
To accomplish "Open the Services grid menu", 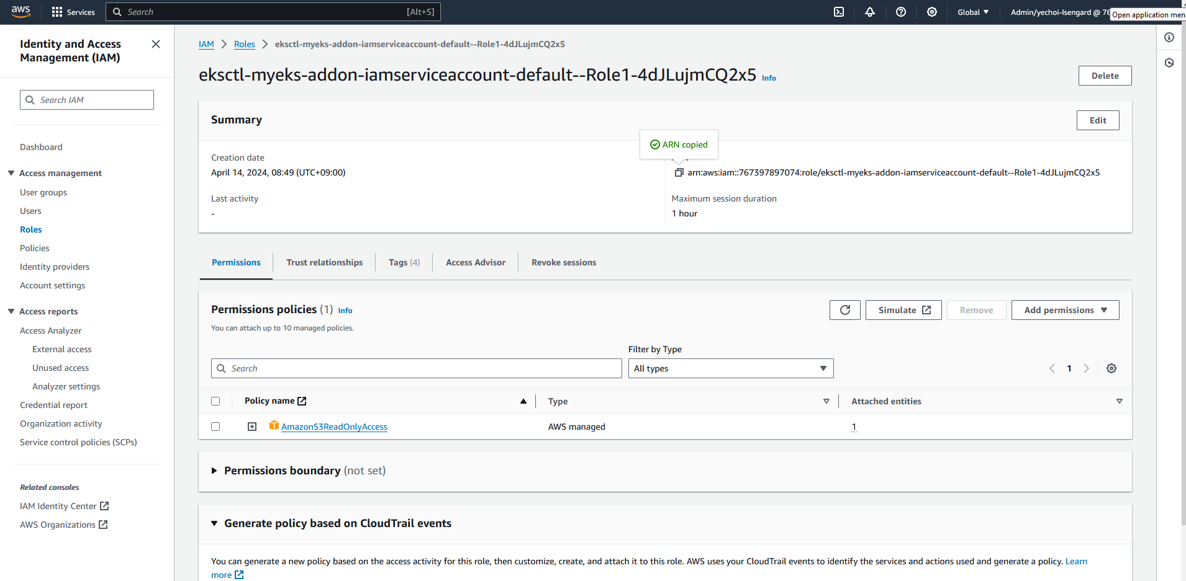I will pos(73,12).
